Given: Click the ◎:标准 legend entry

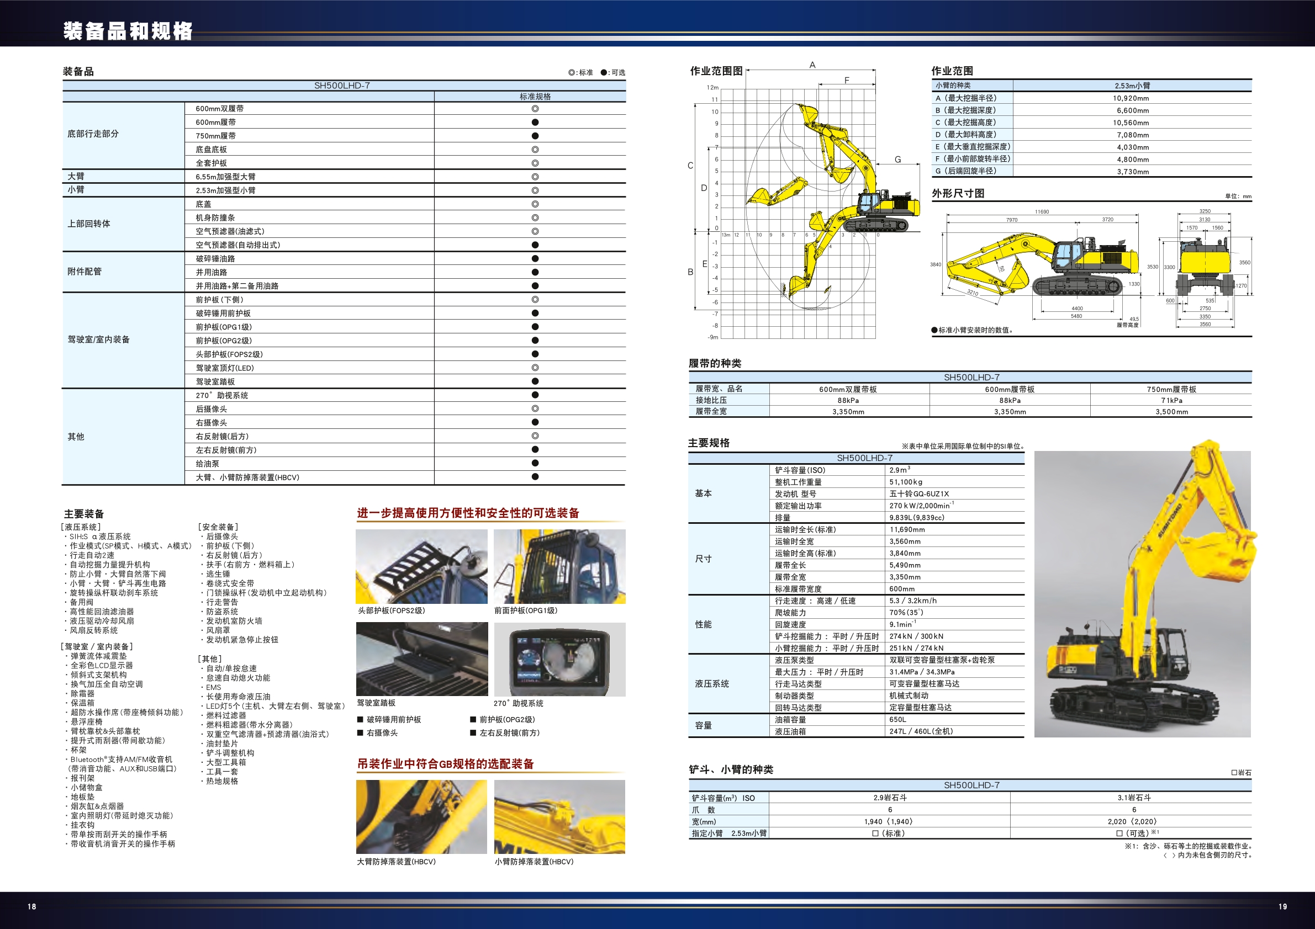Looking at the screenshot, I should click(x=580, y=73).
